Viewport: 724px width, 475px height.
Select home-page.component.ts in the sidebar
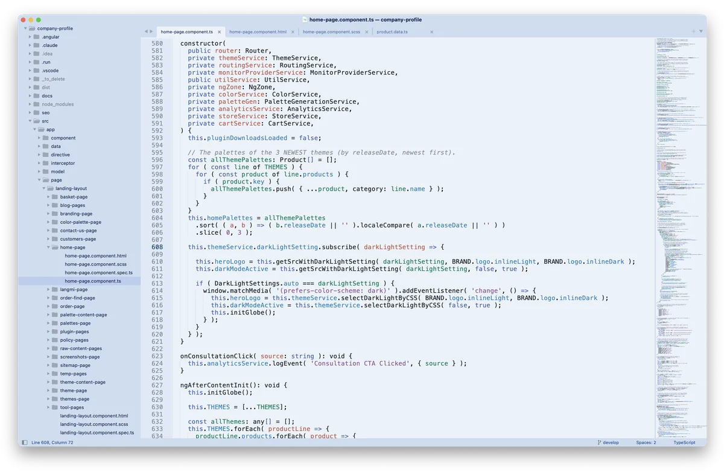point(93,281)
